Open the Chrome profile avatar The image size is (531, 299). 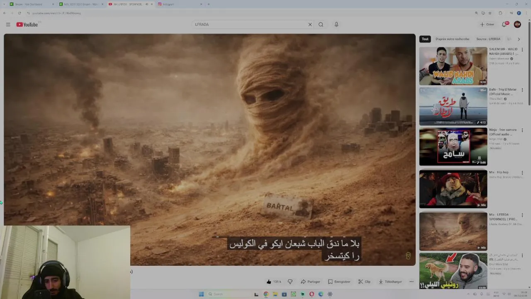[519, 13]
